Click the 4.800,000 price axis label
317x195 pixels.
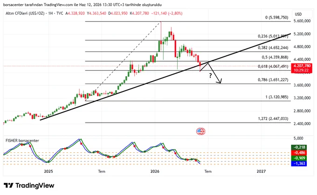(302, 46)
